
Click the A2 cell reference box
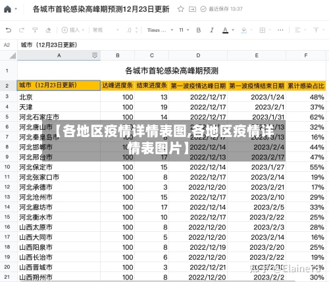click(7, 45)
